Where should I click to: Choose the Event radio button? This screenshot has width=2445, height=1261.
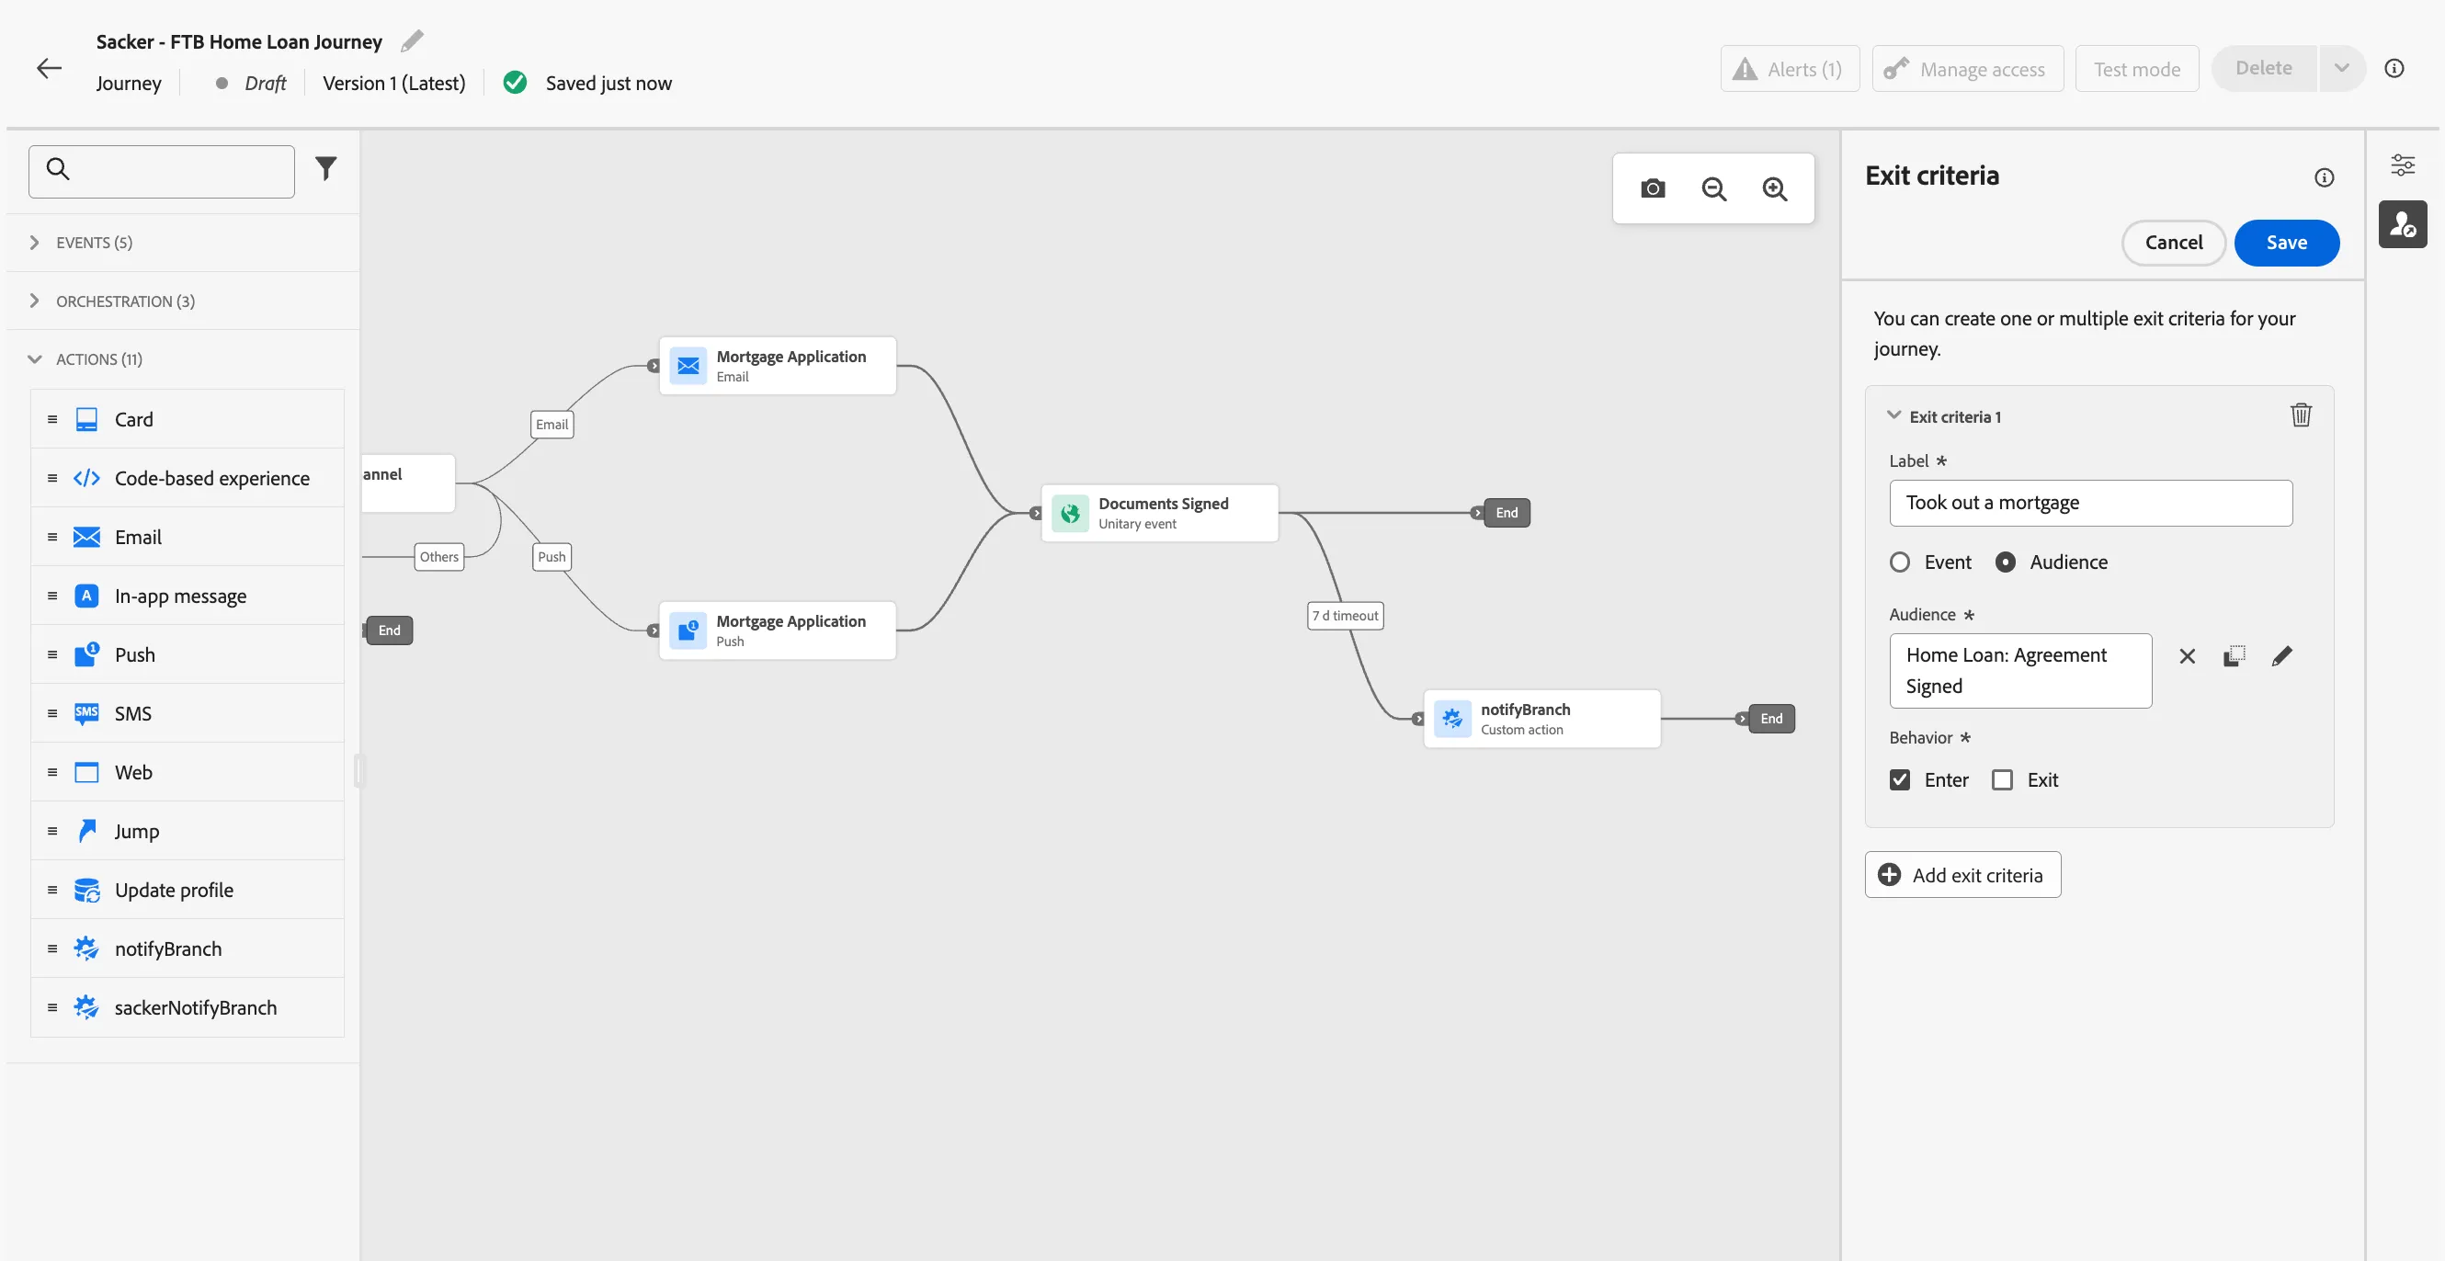[x=1899, y=562]
